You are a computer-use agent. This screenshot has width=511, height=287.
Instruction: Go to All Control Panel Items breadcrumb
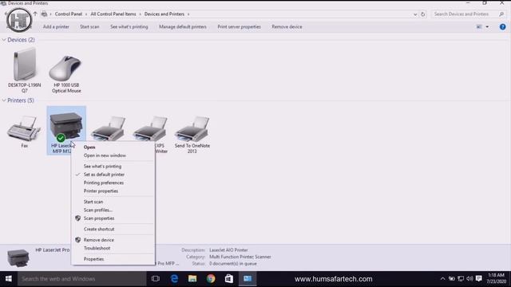113,14
